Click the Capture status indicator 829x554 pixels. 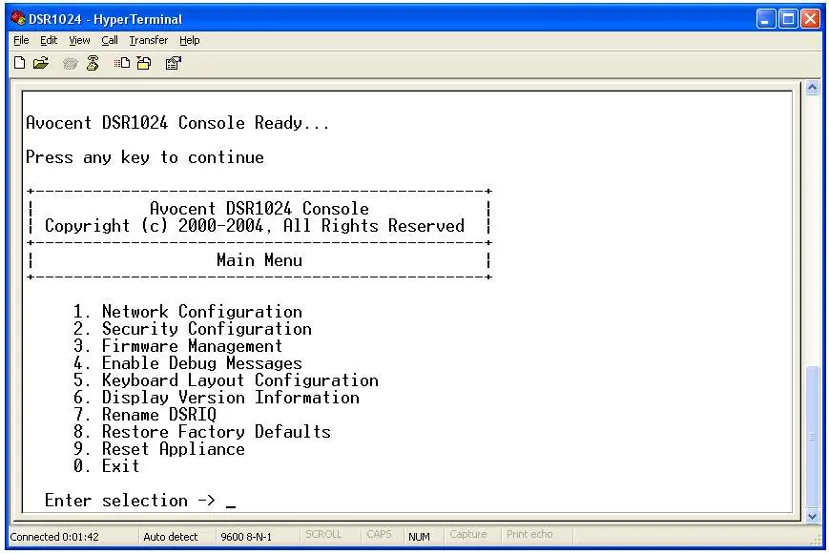click(x=467, y=534)
